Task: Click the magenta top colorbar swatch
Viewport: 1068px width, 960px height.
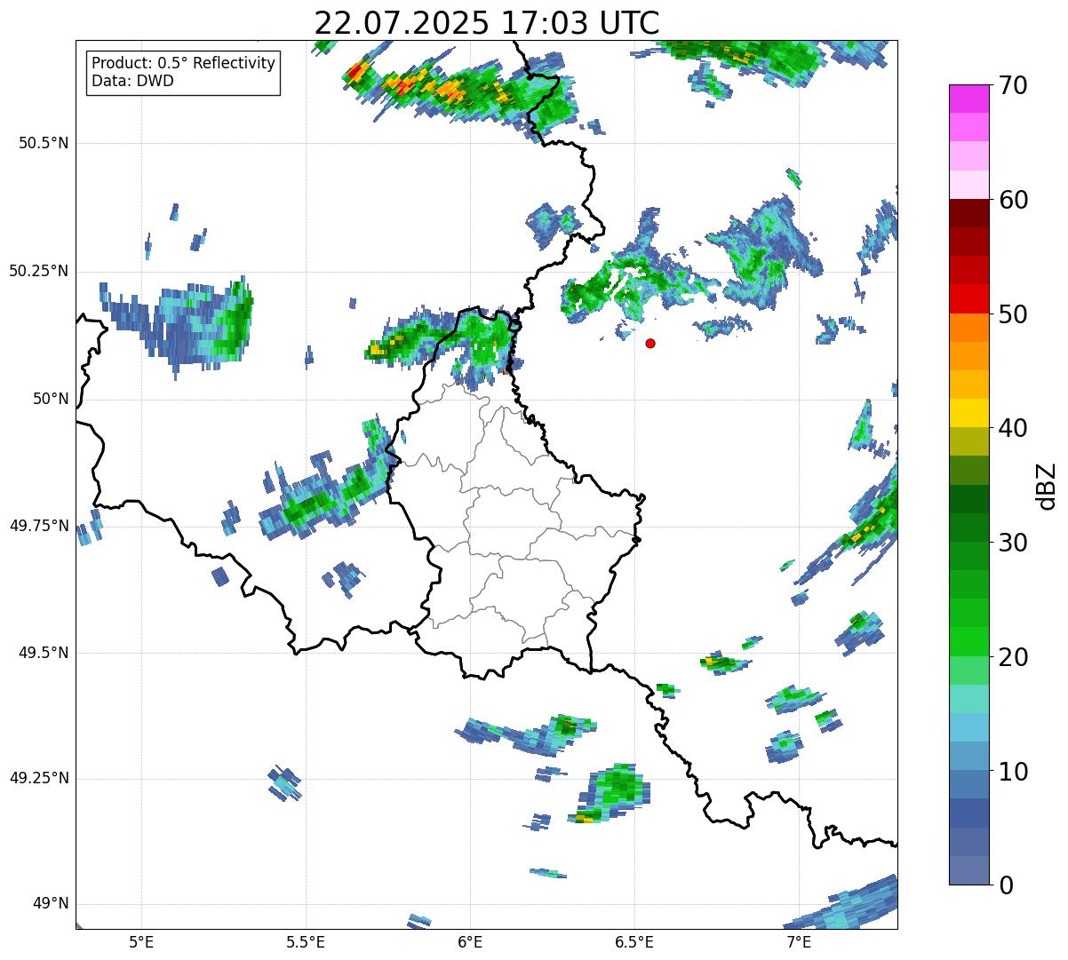Action: pyautogui.click(x=968, y=99)
